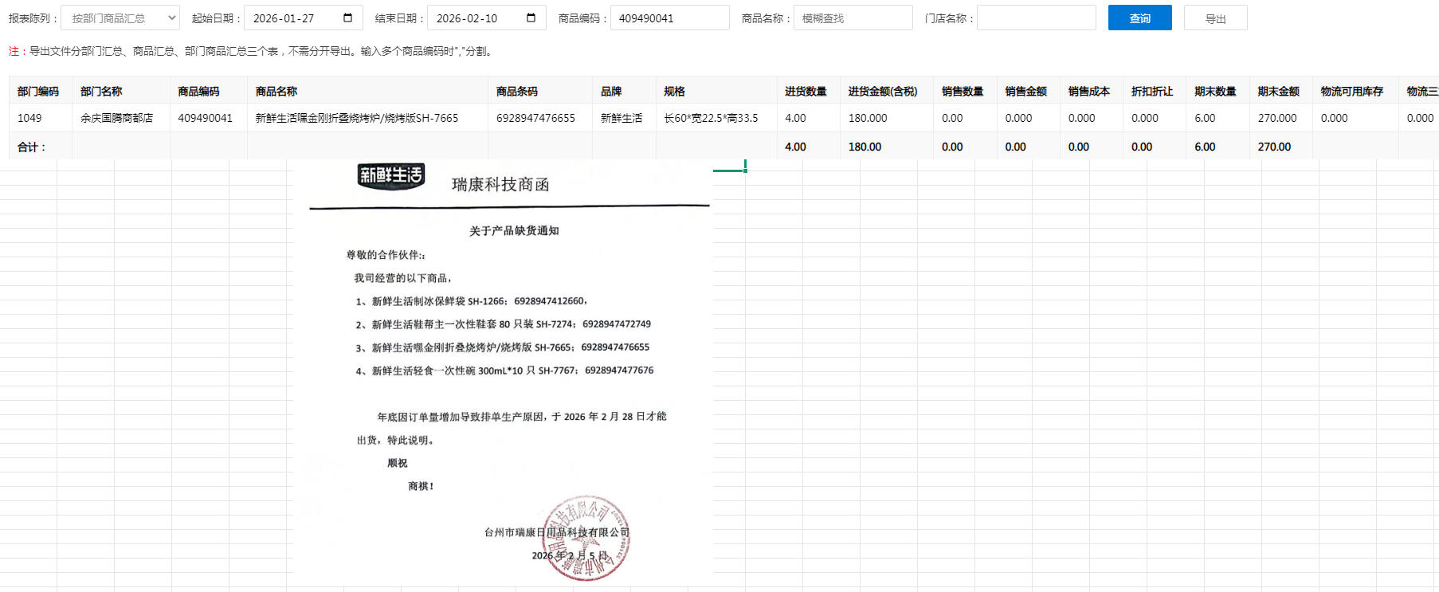Click the 部门编码 column header
This screenshot has width=1439, height=592.
click(38, 91)
